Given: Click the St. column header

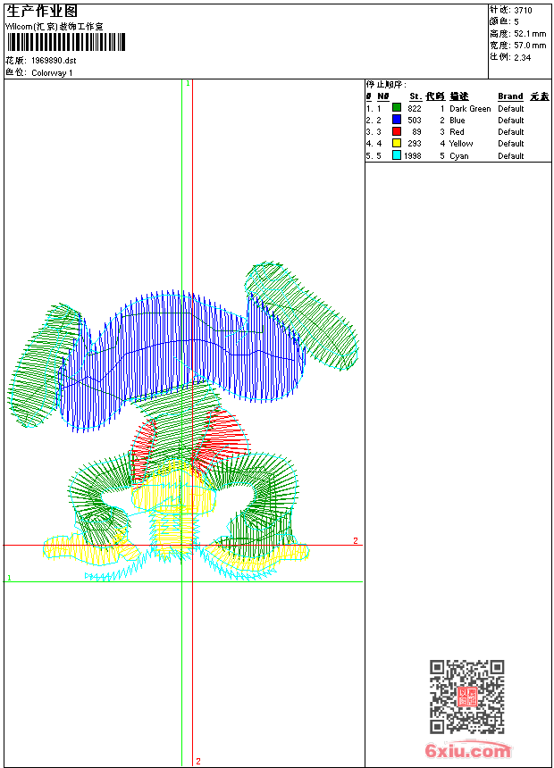Looking at the screenshot, I should [415, 96].
